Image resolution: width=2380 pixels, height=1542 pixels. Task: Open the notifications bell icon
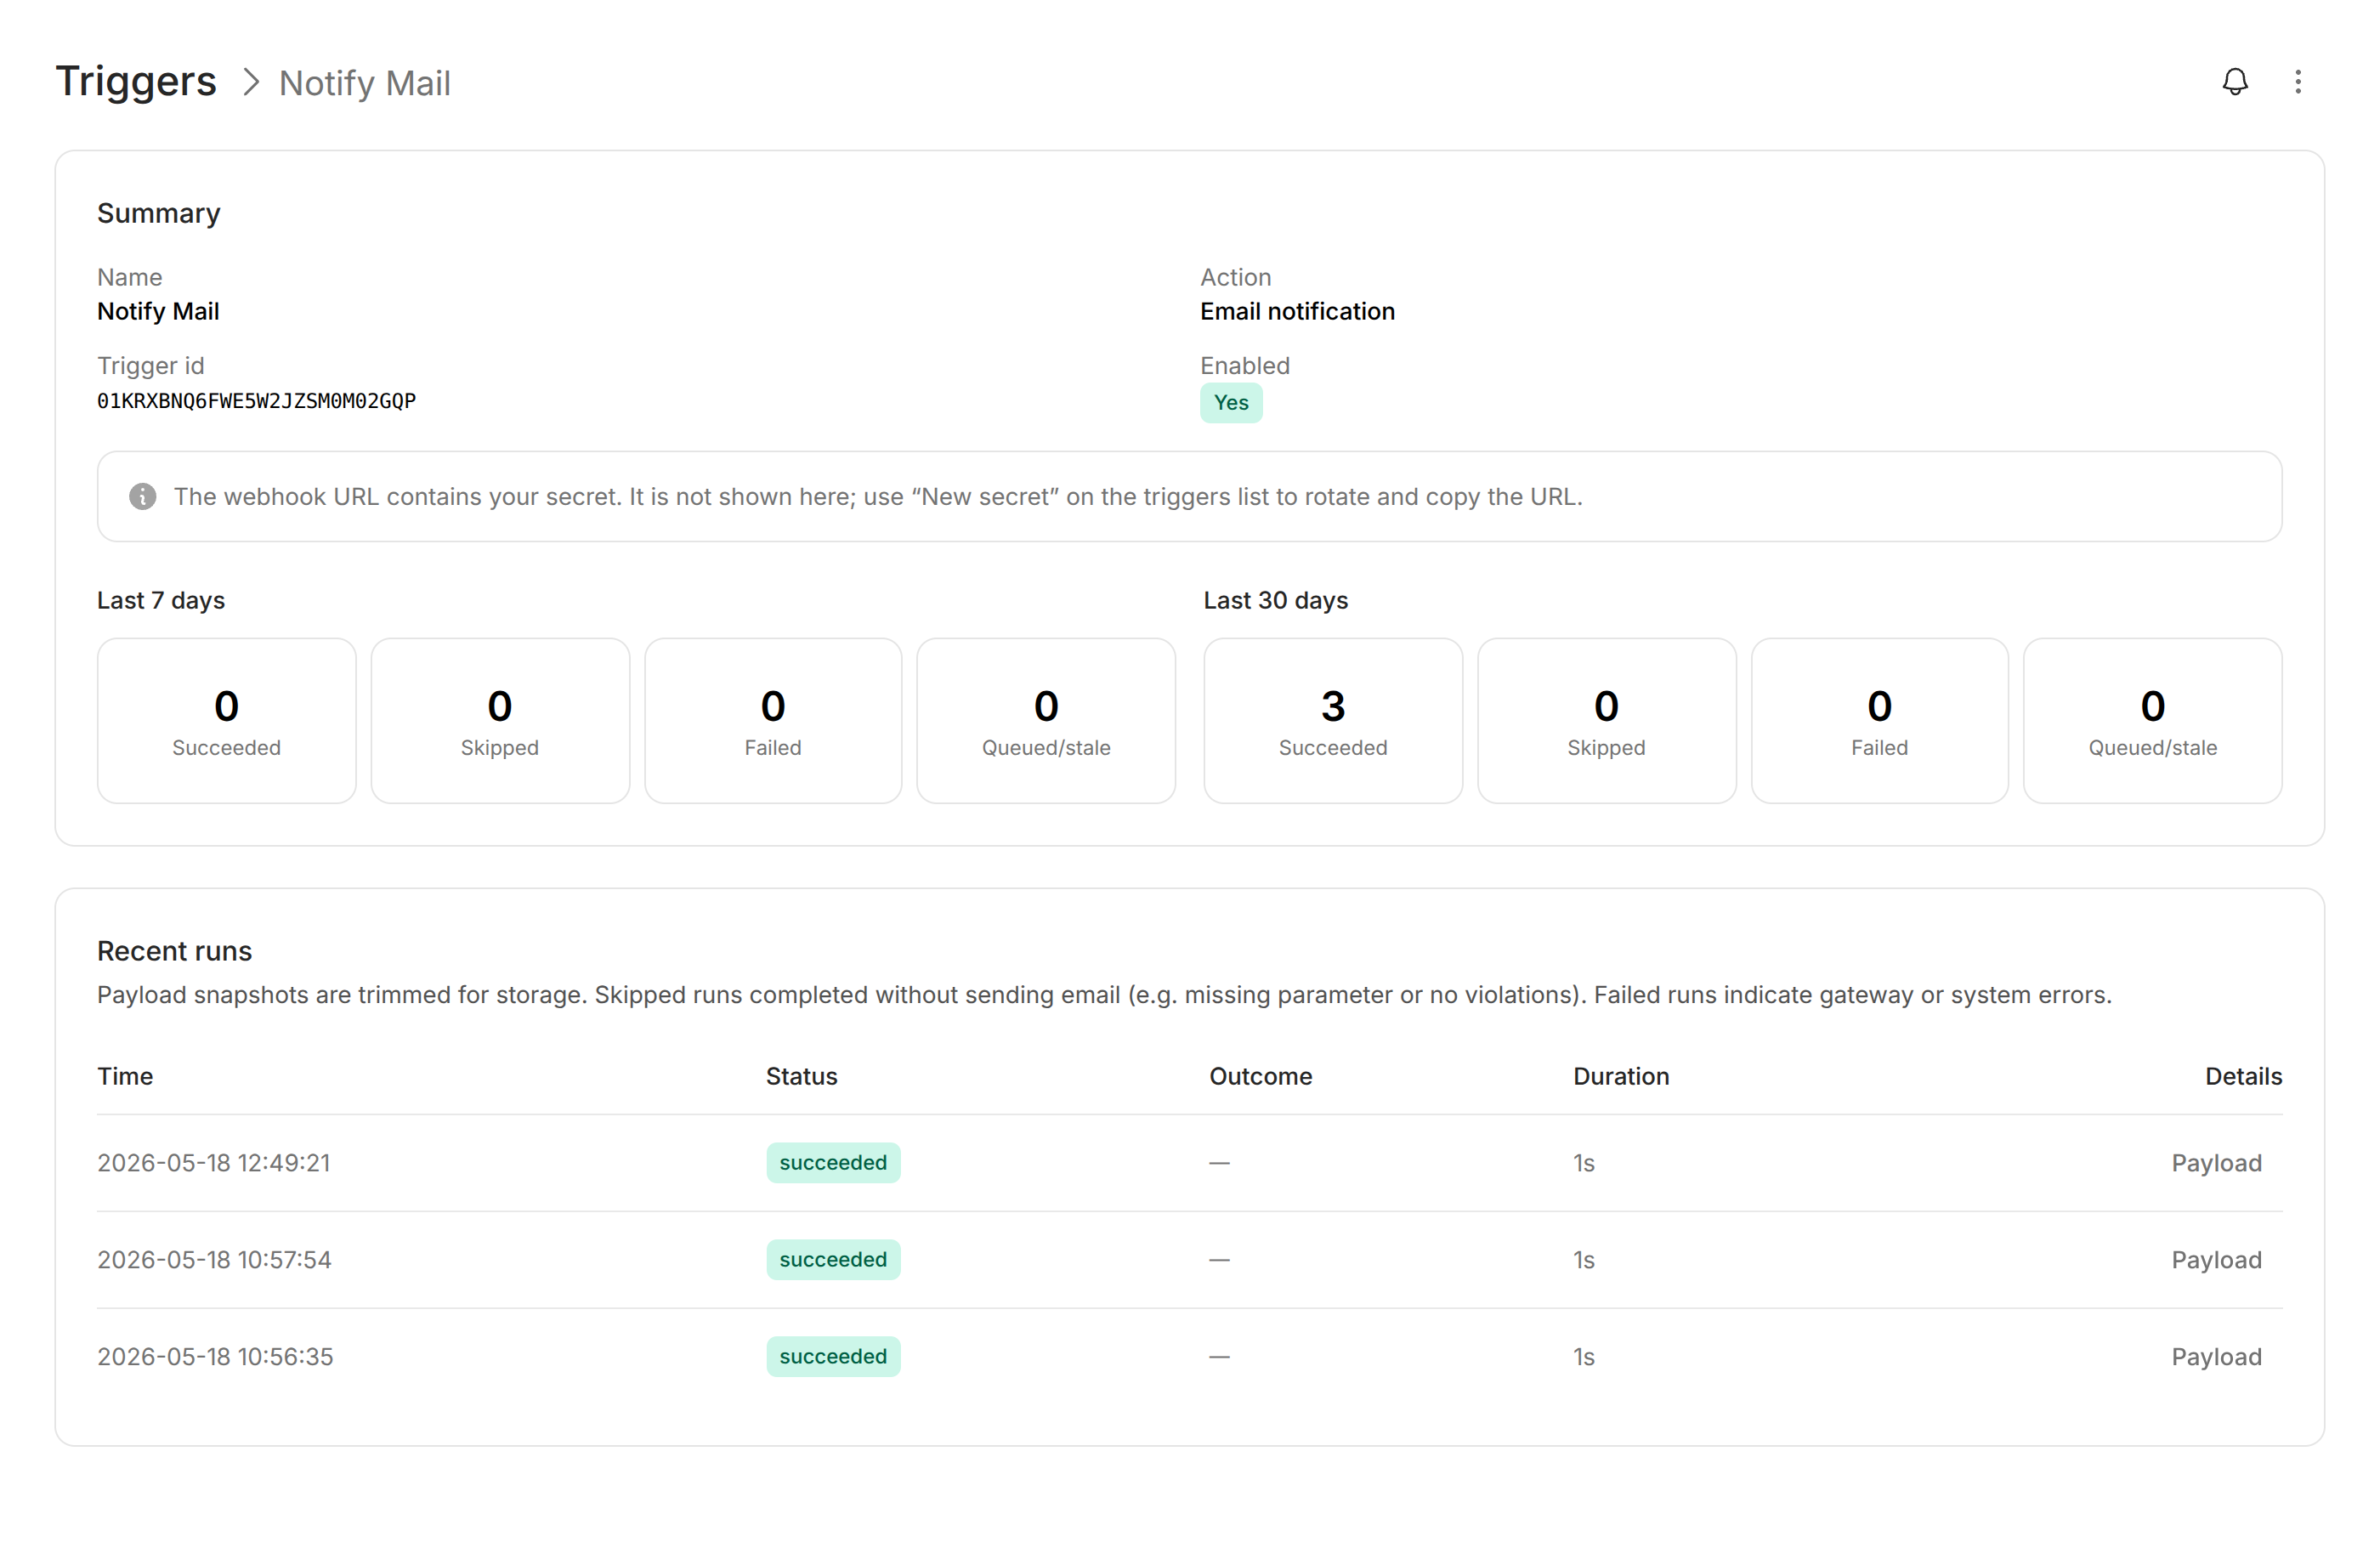[2234, 82]
